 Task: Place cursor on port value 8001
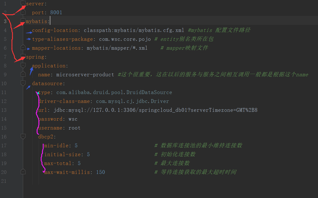56,12
